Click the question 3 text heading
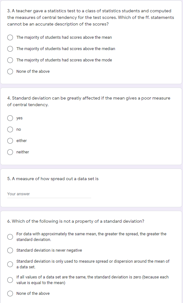The width and height of the screenshot is (183, 303). click(91, 17)
